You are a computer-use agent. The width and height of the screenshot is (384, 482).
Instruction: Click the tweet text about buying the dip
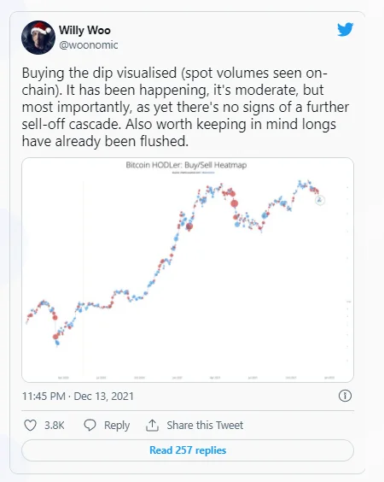click(185, 107)
